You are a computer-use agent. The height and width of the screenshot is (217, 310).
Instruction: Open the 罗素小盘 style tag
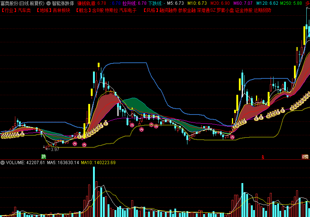[225, 10]
